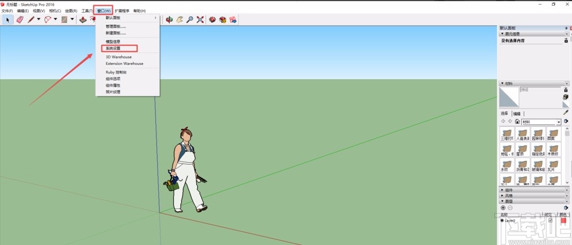Open the 帮助(H) menu
572x245 pixels.
(x=139, y=11)
